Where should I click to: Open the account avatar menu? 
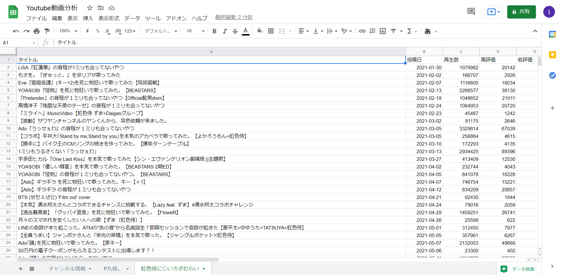click(x=549, y=12)
